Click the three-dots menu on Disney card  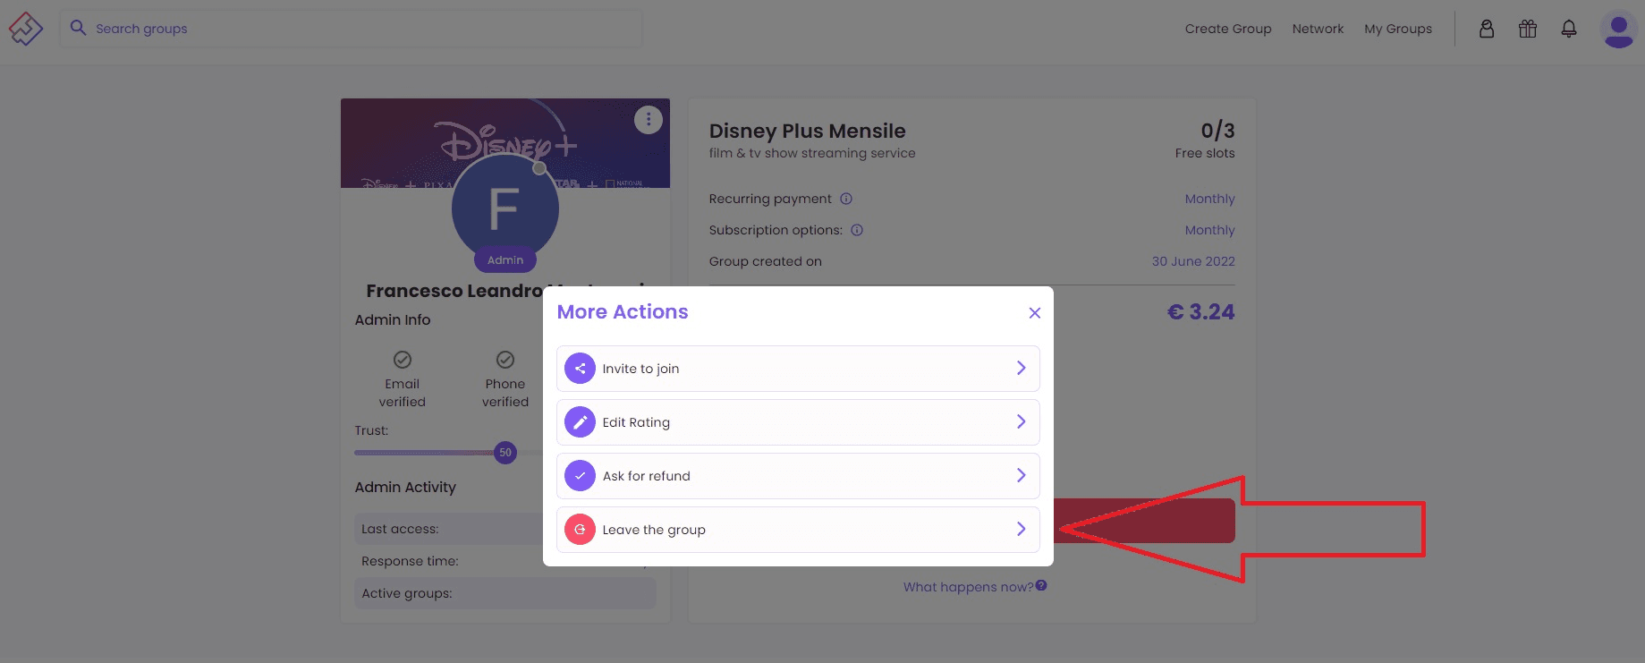pyautogui.click(x=649, y=120)
